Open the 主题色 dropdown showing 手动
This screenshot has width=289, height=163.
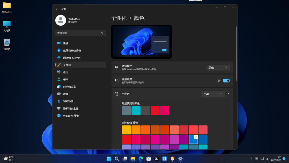click(x=213, y=94)
